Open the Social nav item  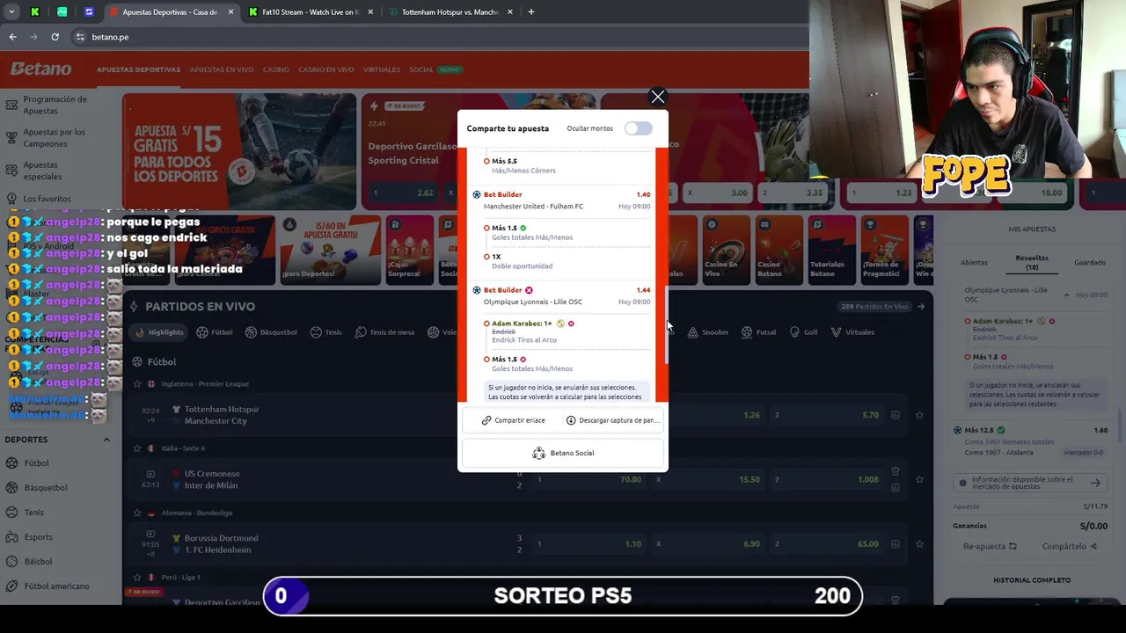click(x=421, y=69)
